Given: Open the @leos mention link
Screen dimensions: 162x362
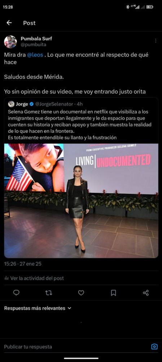Looking at the screenshot, I should pos(35,55).
